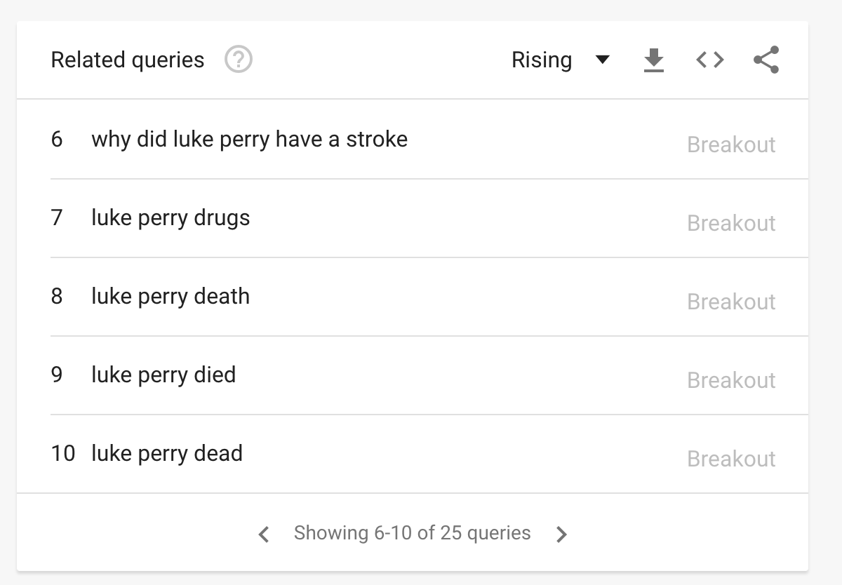Click Breakout label for 'luke perry died'
Screen dimensions: 842x585
[731, 380]
